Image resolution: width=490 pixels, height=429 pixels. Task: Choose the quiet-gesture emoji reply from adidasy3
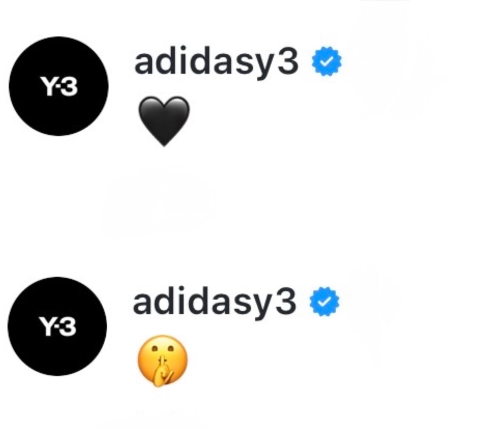point(163,361)
